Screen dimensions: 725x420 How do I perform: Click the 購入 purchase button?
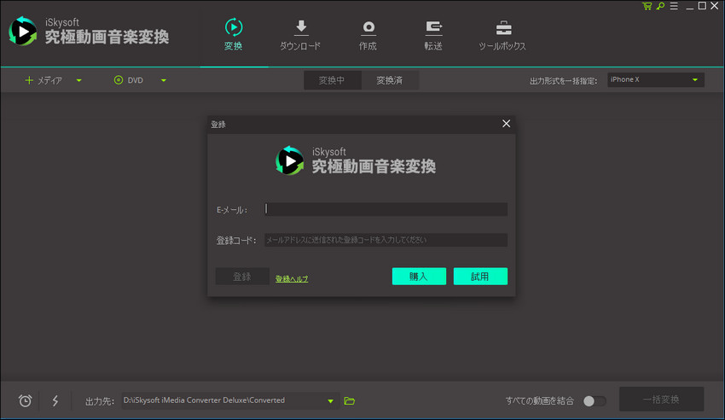pos(419,277)
